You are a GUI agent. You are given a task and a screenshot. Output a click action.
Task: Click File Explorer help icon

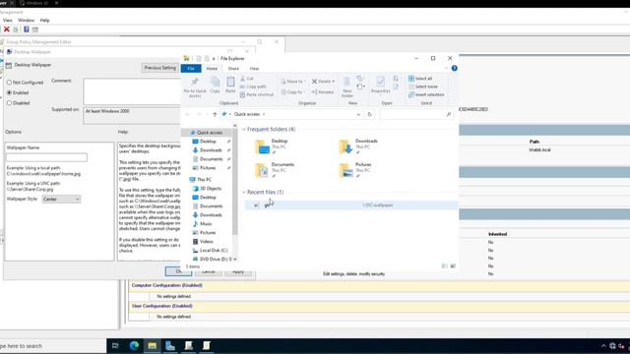pos(454,68)
